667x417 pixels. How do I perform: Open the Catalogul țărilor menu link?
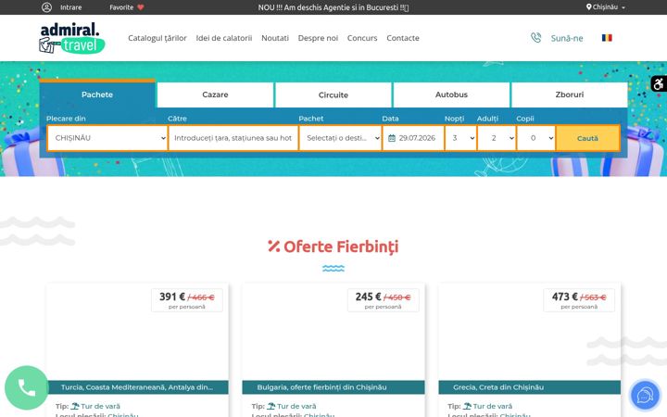pos(157,38)
